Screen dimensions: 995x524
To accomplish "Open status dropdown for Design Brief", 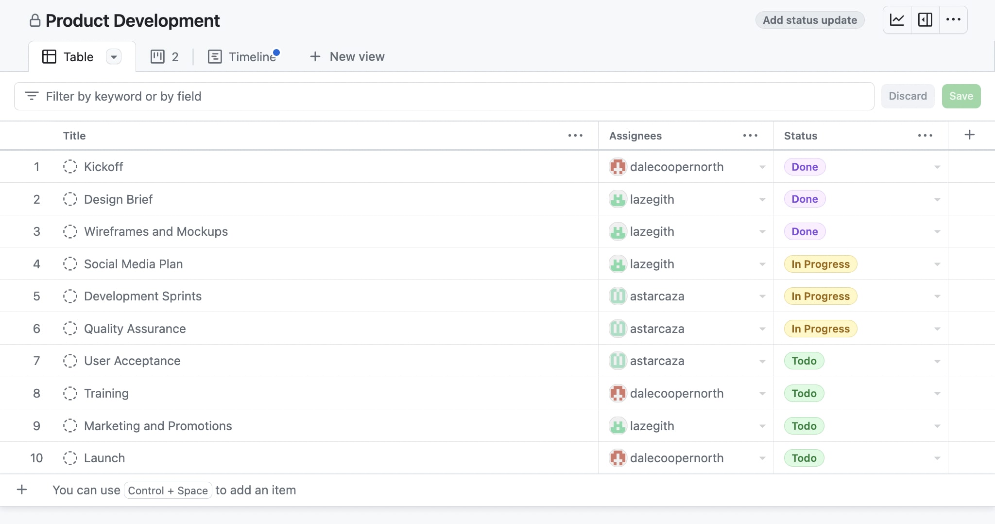I will (937, 199).
